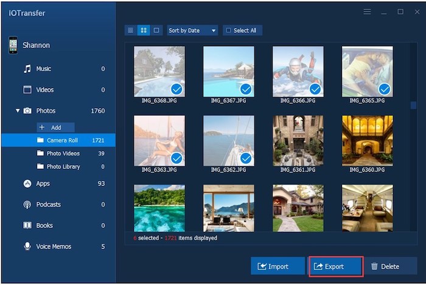This screenshot has height=285, width=426.
Task: Click the Videos film icon
Action: tap(27, 90)
